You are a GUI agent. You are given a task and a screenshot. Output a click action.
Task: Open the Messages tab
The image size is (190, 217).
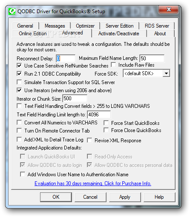click(55, 26)
